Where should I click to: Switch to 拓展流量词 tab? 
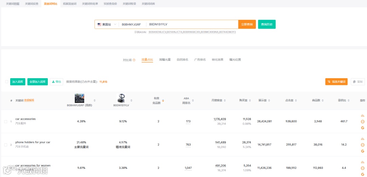tap(70, 4)
